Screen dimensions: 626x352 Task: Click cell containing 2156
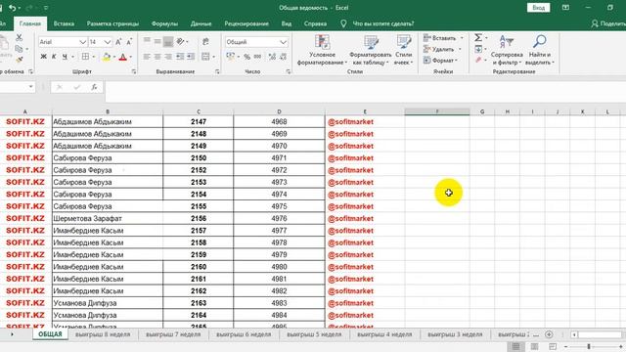[x=199, y=218]
